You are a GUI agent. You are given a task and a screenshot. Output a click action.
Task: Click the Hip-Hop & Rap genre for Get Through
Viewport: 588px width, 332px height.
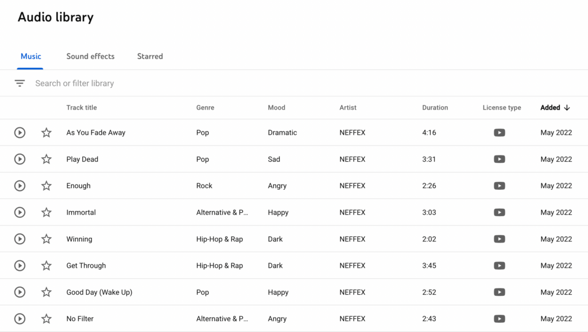pyautogui.click(x=219, y=265)
